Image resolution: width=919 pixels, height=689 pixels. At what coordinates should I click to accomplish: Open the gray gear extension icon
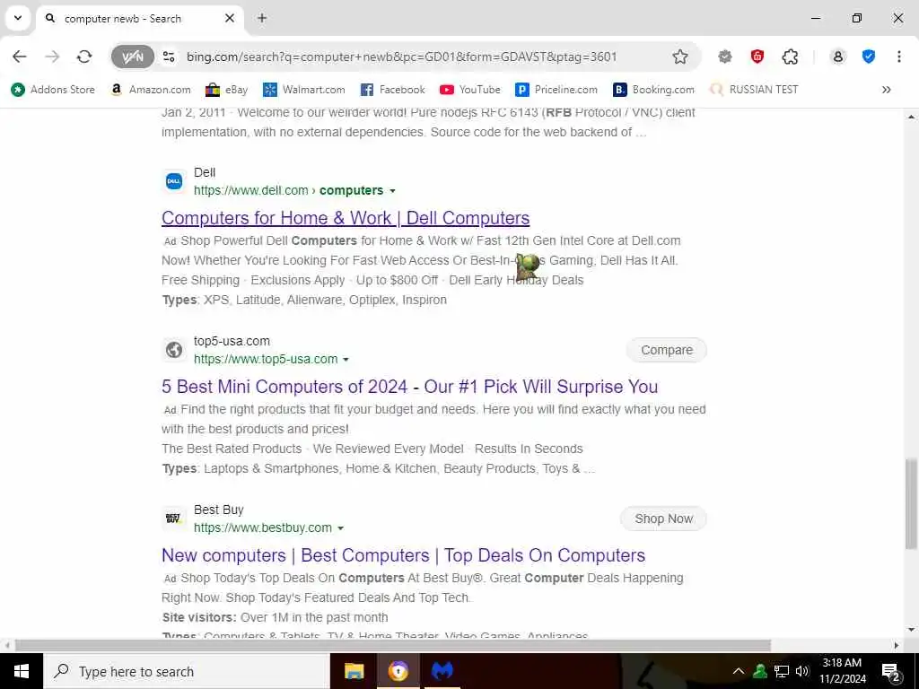[x=725, y=57]
